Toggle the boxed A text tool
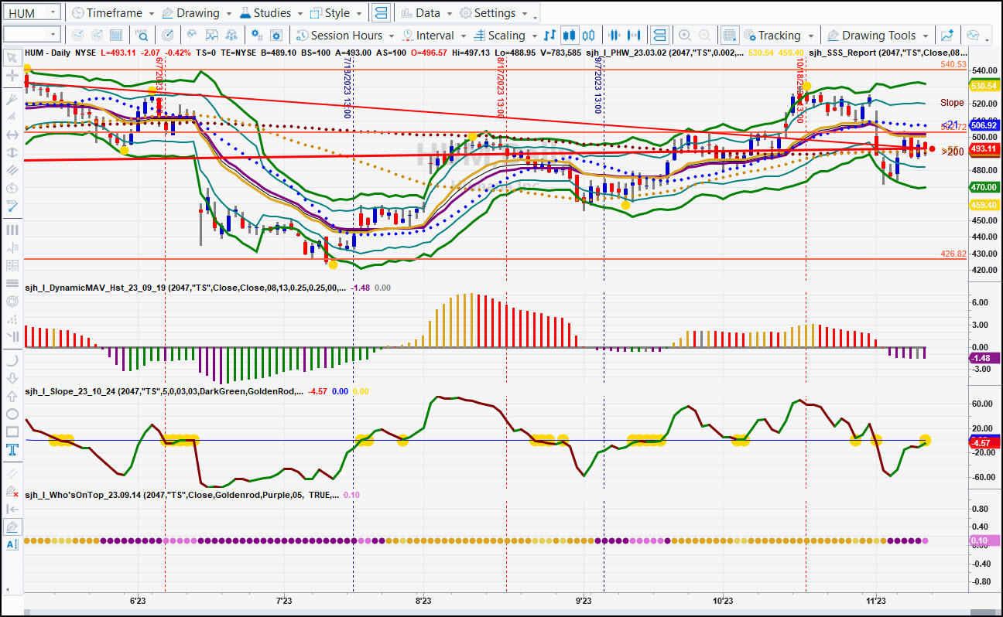The height and width of the screenshot is (617, 1003). point(12,544)
